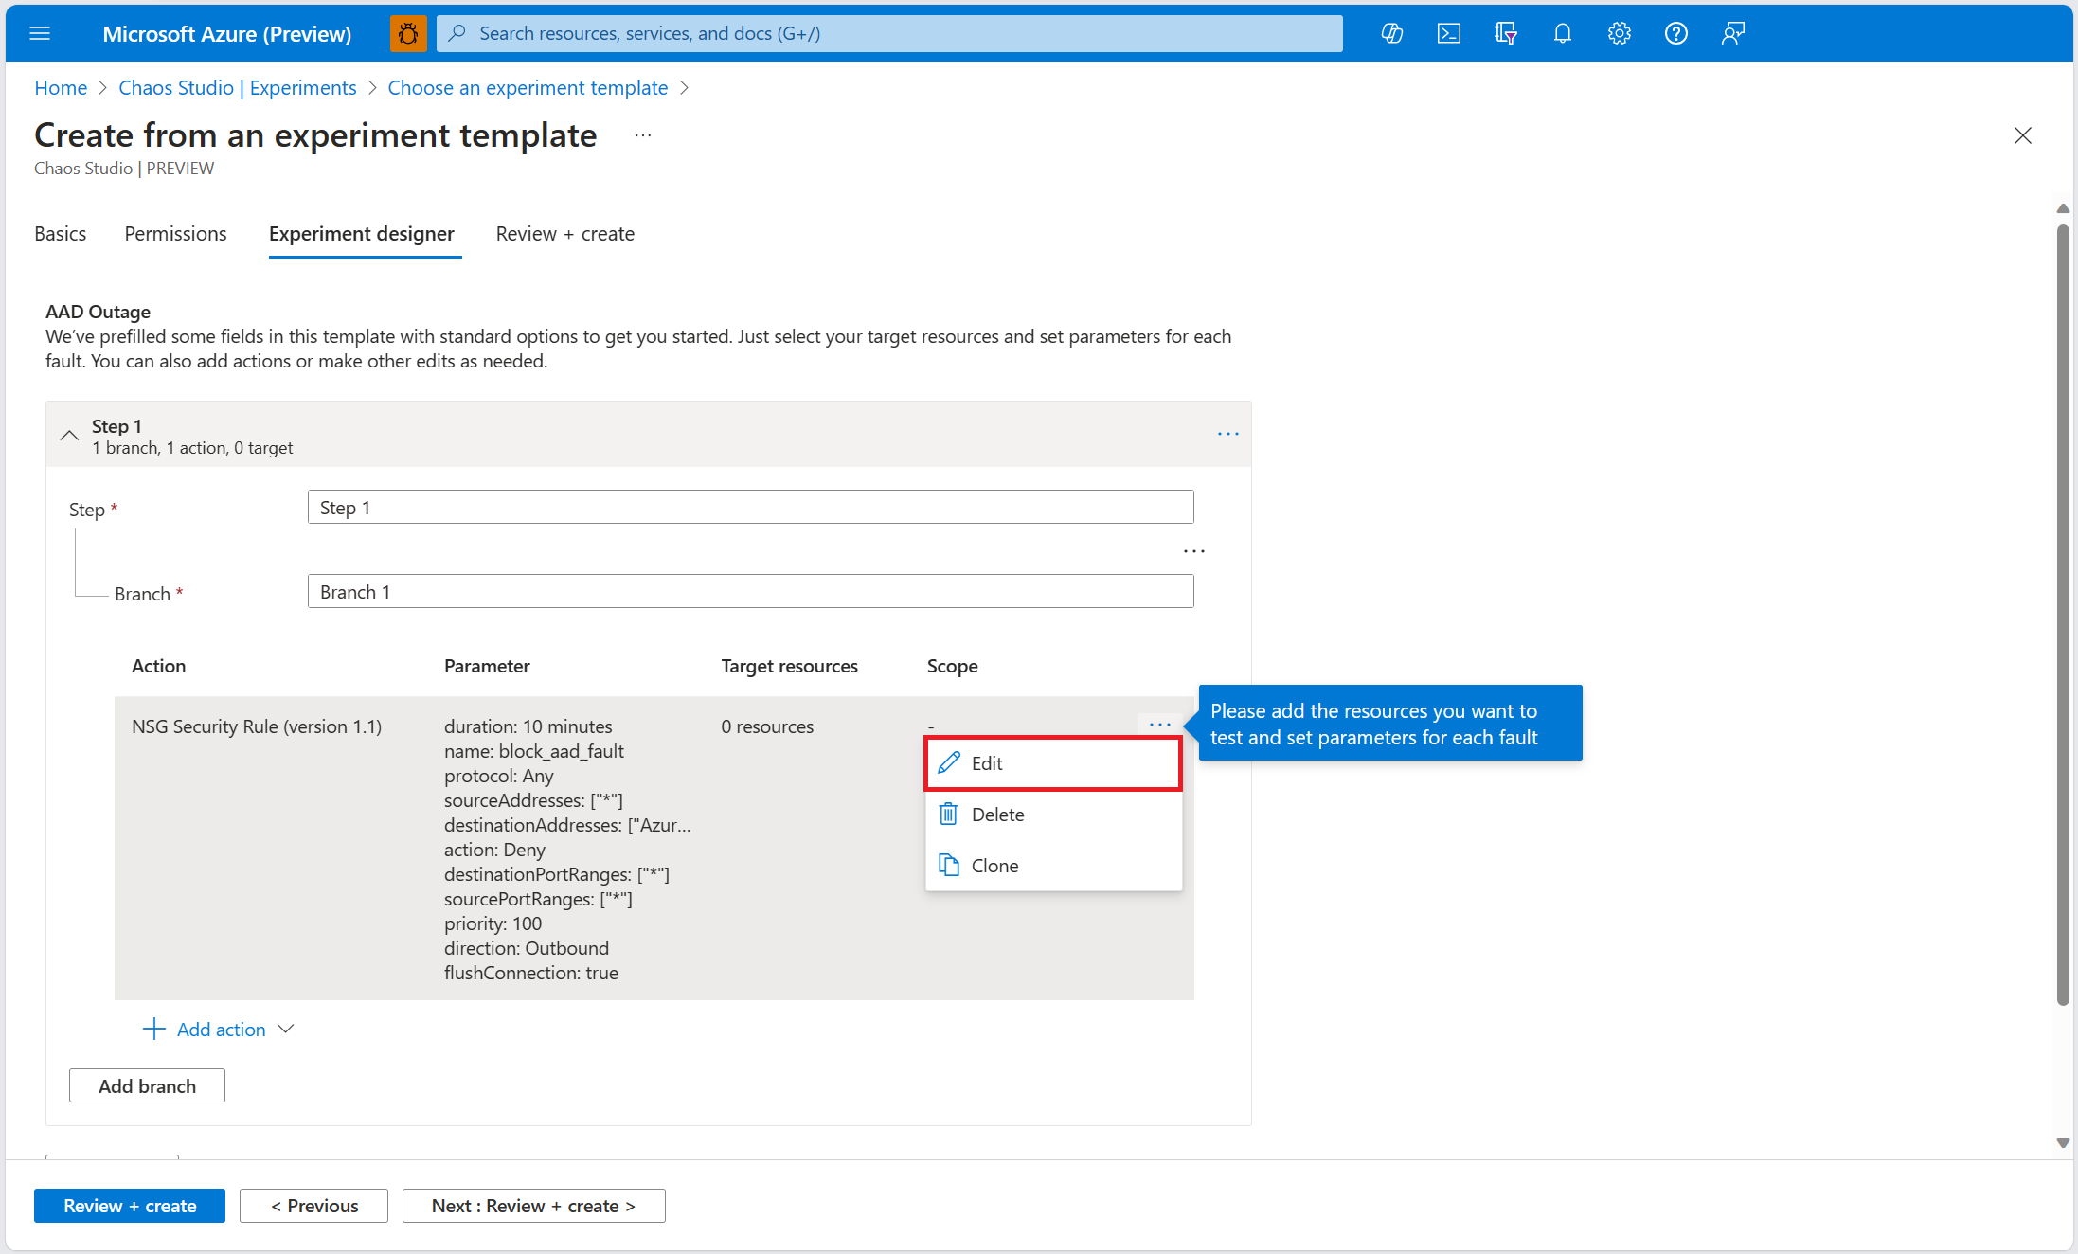Open the feedback icon

point(1733,33)
